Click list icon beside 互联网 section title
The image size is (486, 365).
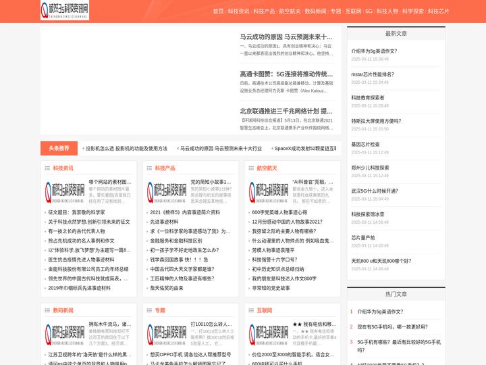pos(251,310)
